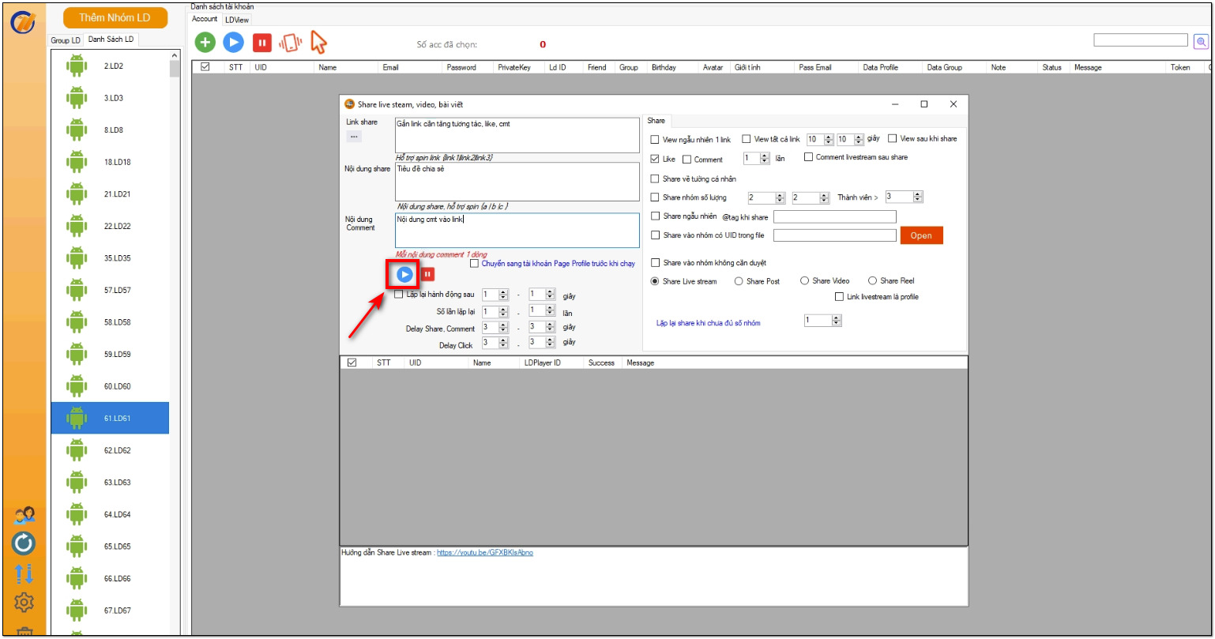Click the orange Open button
This screenshot has width=1215, height=639.
921,235
